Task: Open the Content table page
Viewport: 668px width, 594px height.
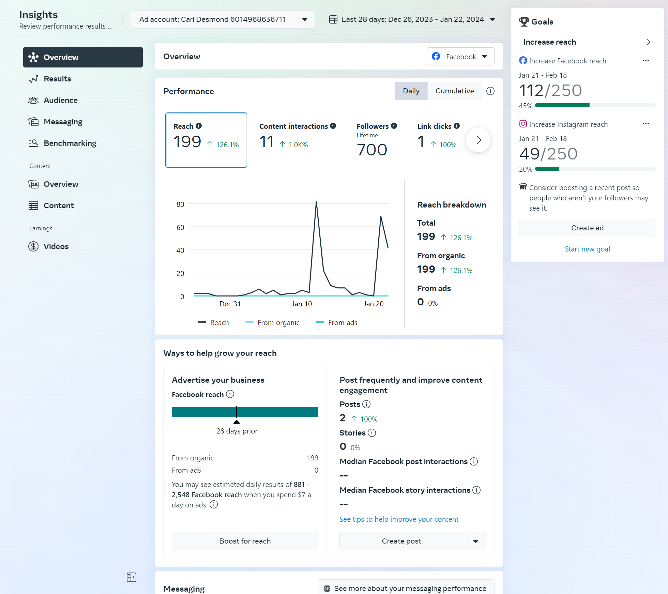Action: point(83,205)
